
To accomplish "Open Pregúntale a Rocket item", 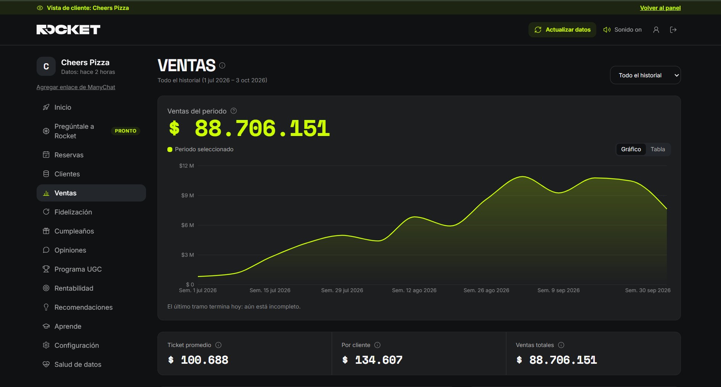I will coord(91,131).
